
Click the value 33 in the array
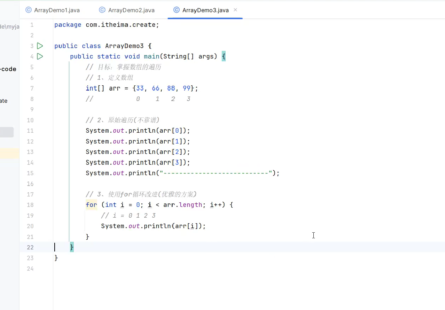(x=140, y=88)
